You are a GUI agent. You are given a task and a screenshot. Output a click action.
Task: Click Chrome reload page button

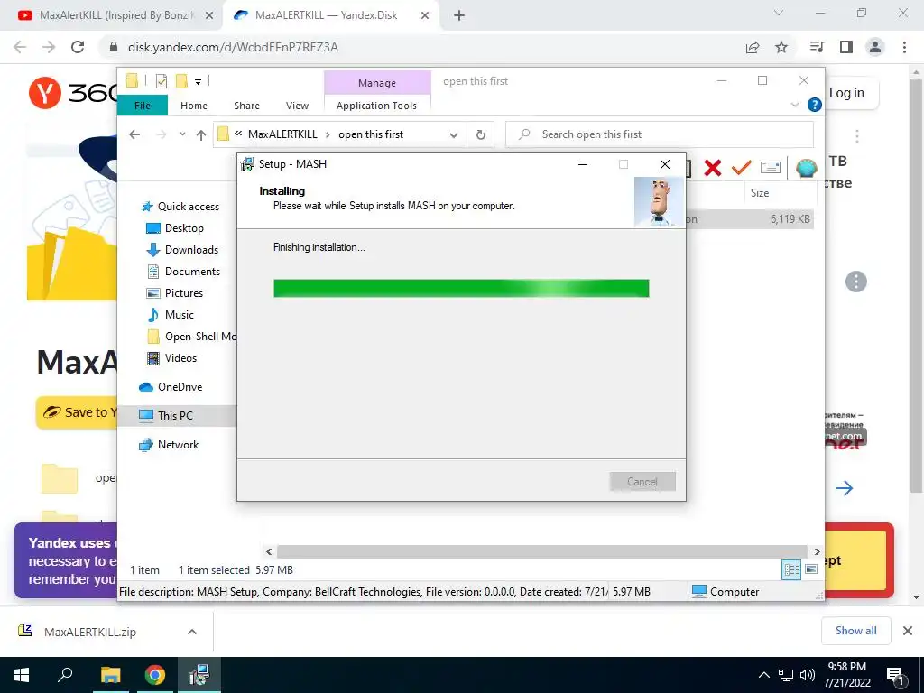(x=78, y=47)
